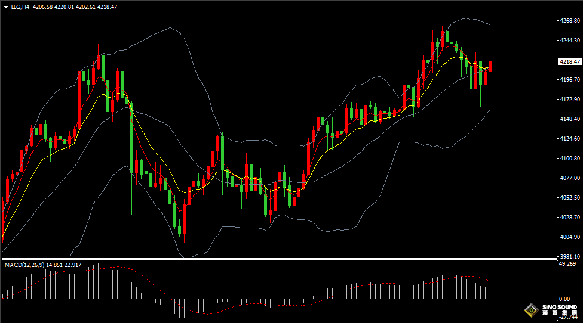This screenshot has height=323, width=583.
Task: Click the 3981.10 price axis label
Action: pos(569,256)
